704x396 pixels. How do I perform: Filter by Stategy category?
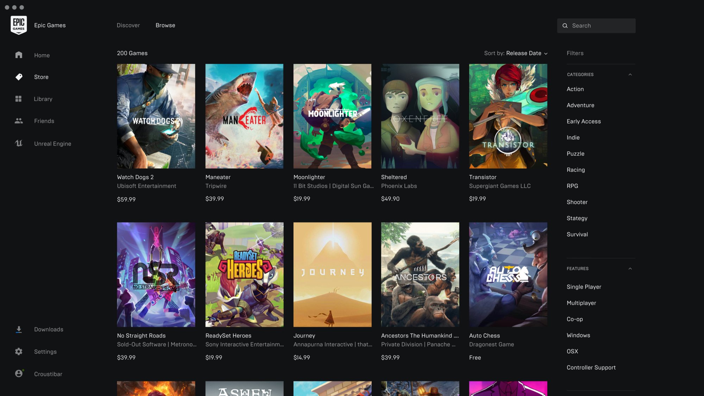577,218
